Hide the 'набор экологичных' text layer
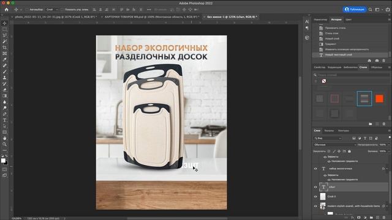The width and height of the screenshot is (392, 220). 315,169
